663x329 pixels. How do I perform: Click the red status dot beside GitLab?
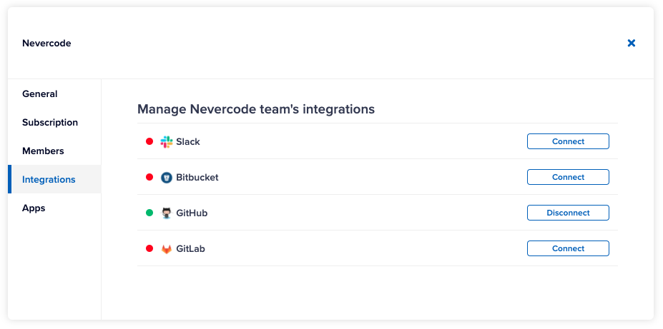pos(149,248)
